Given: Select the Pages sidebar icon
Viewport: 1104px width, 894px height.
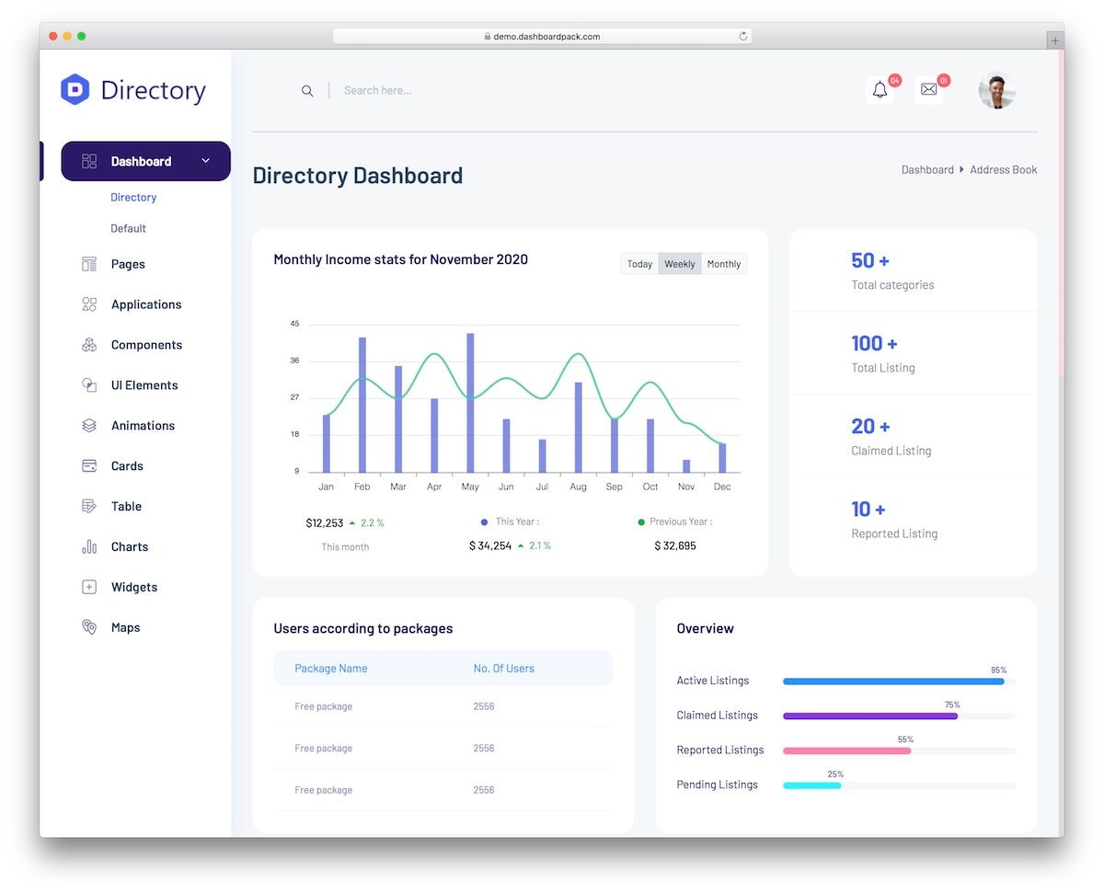Looking at the screenshot, I should (x=88, y=264).
